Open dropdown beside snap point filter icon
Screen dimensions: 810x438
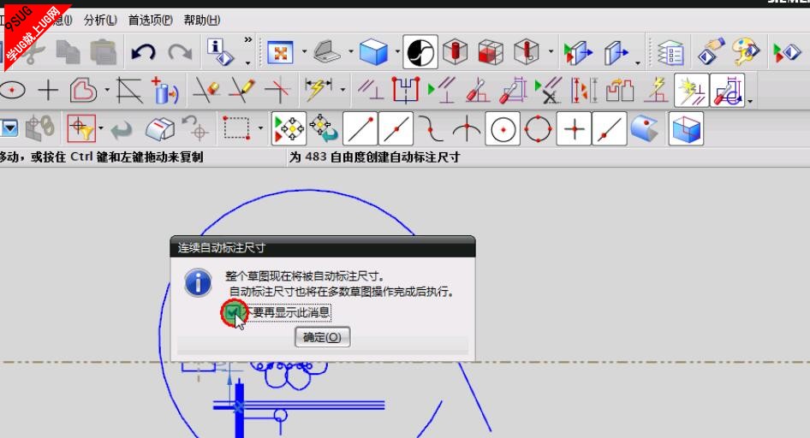101,128
